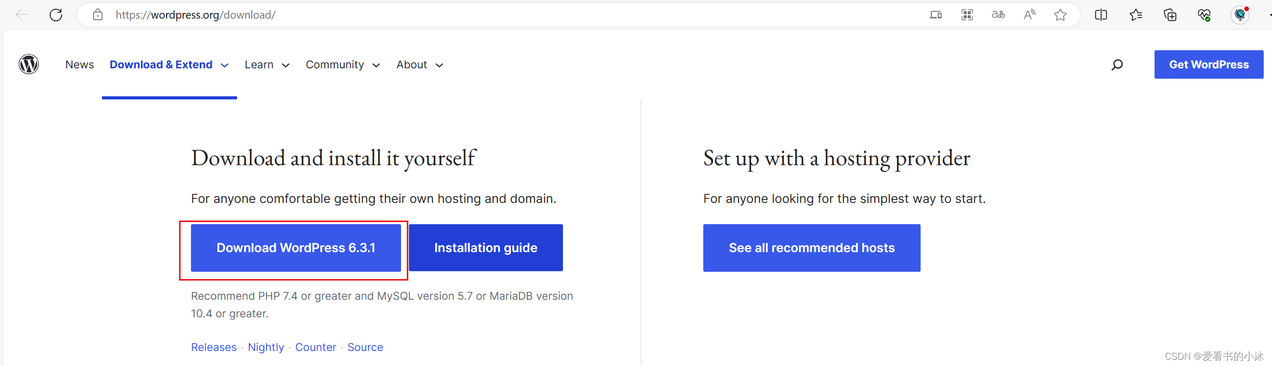The width and height of the screenshot is (1272, 366).
Task: Reload the page with refresh icon
Action: tap(56, 15)
